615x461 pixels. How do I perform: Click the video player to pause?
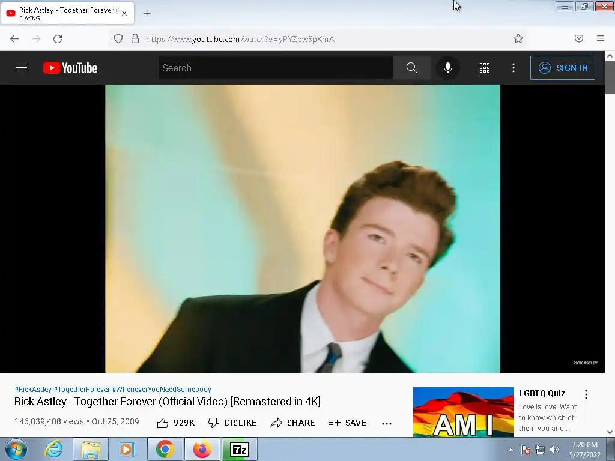coord(303,229)
